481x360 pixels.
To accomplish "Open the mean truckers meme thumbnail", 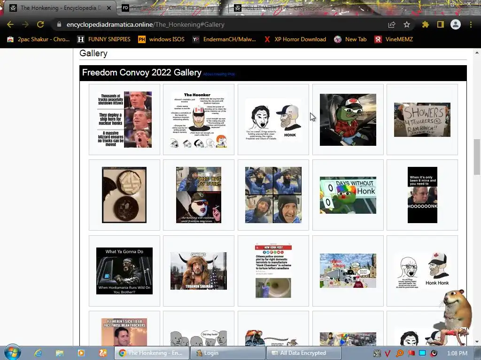I will (x=124, y=332).
